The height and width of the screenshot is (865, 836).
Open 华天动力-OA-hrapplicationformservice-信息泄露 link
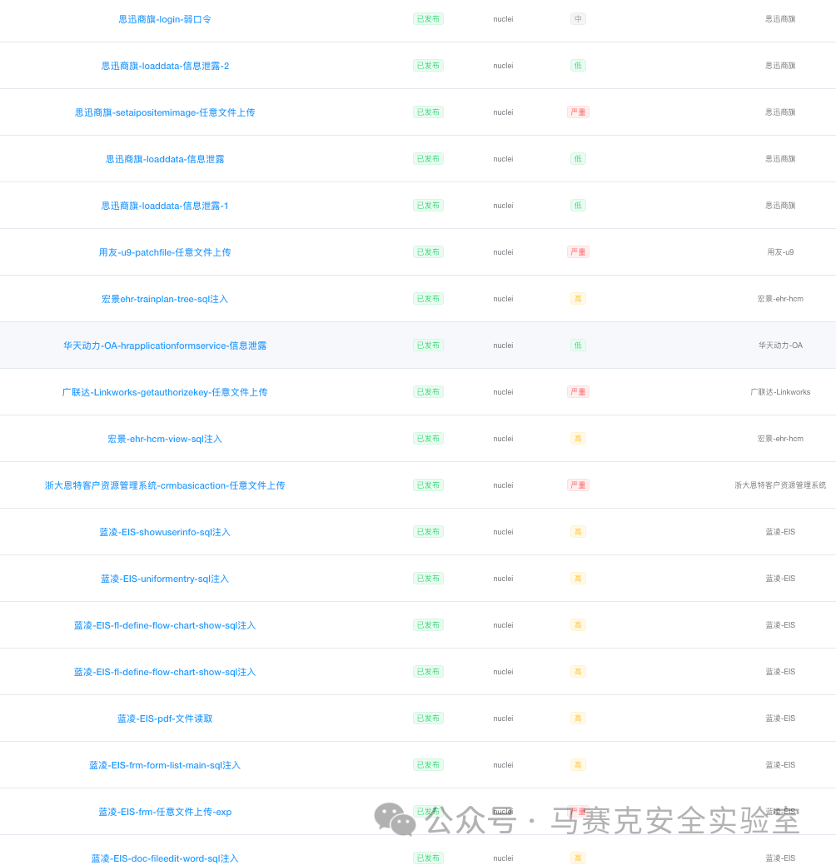coord(165,346)
